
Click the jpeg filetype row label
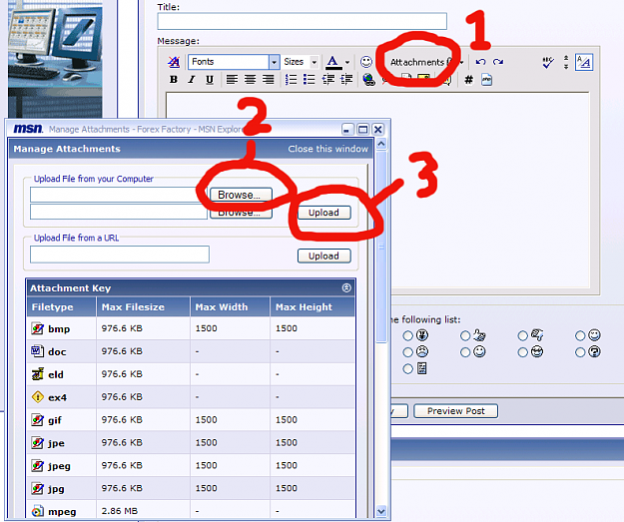point(59,466)
